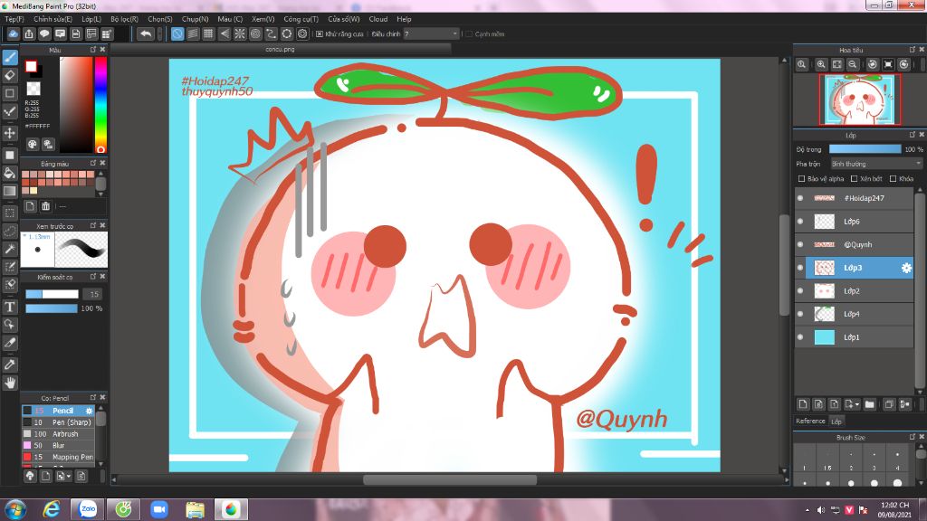Open the Chọn(S) menu
Viewport: 927px width, 521px height.
[x=159, y=19]
